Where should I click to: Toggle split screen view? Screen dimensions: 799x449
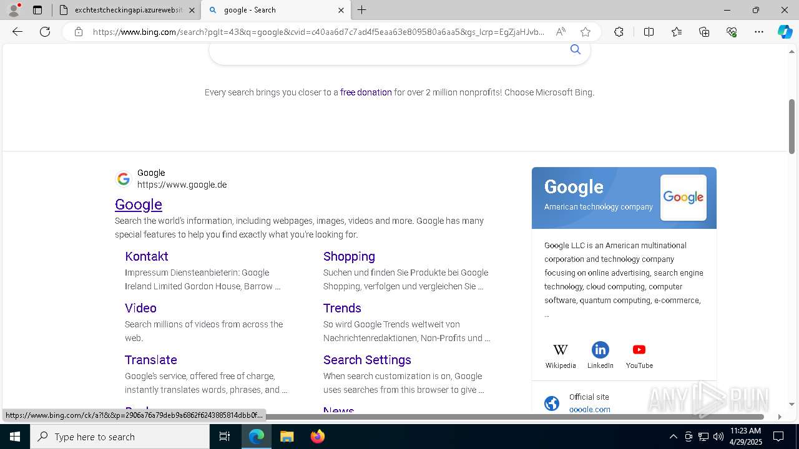pyautogui.click(x=649, y=32)
